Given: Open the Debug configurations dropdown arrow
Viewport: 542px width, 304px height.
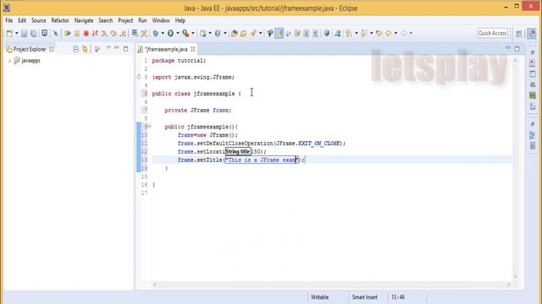Looking at the screenshot, I should click(x=163, y=34).
